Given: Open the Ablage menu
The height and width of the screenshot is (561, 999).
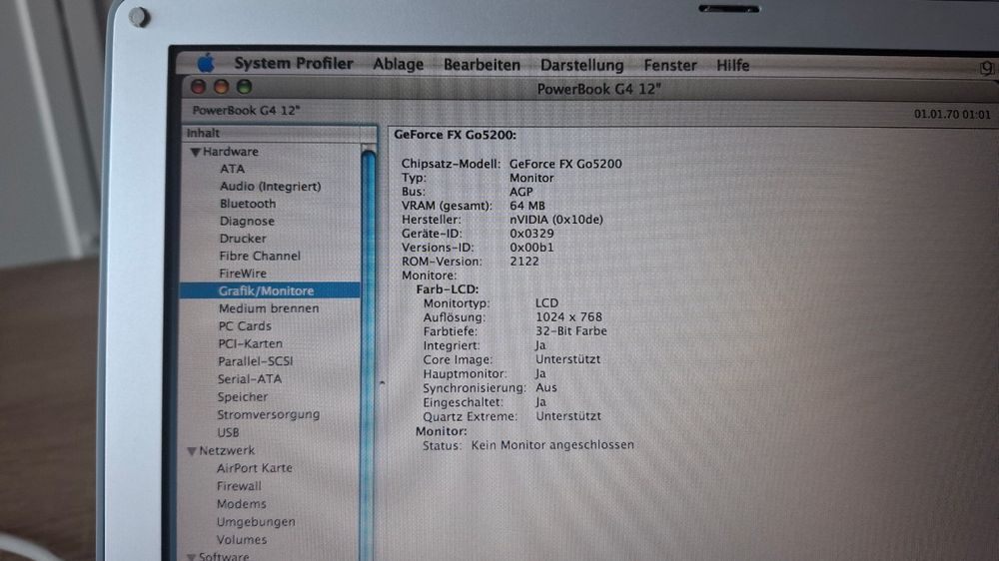Looking at the screenshot, I should (x=399, y=64).
